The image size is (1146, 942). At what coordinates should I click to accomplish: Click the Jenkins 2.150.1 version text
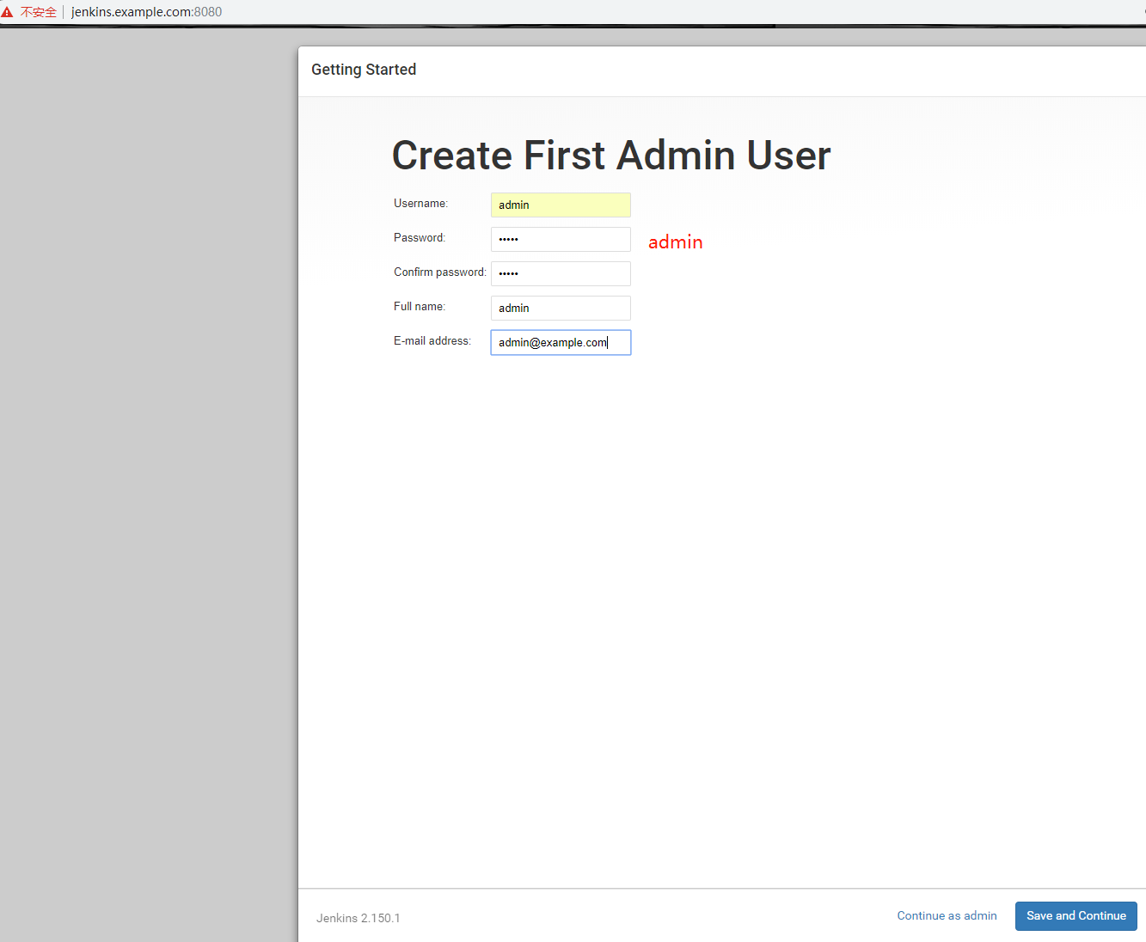358,918
